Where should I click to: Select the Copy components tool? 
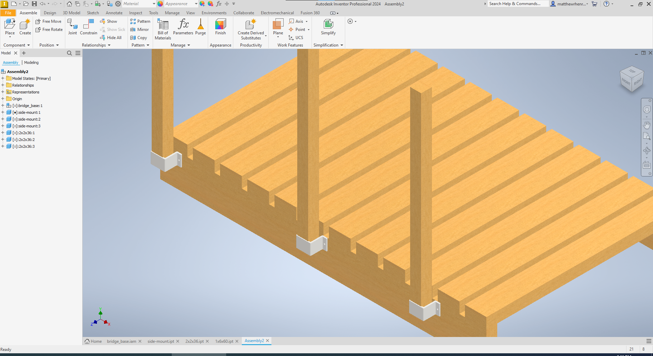pyautogui.click(x=138, y=38)
